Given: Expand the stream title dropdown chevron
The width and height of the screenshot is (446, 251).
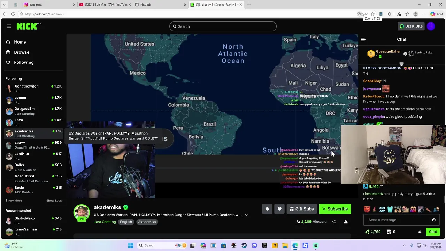Looking at the screenshot, I should [247, 215].
